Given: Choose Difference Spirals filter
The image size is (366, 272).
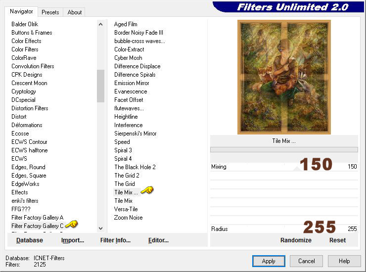Looking at the screenshot, I should (x=135, y=75).
